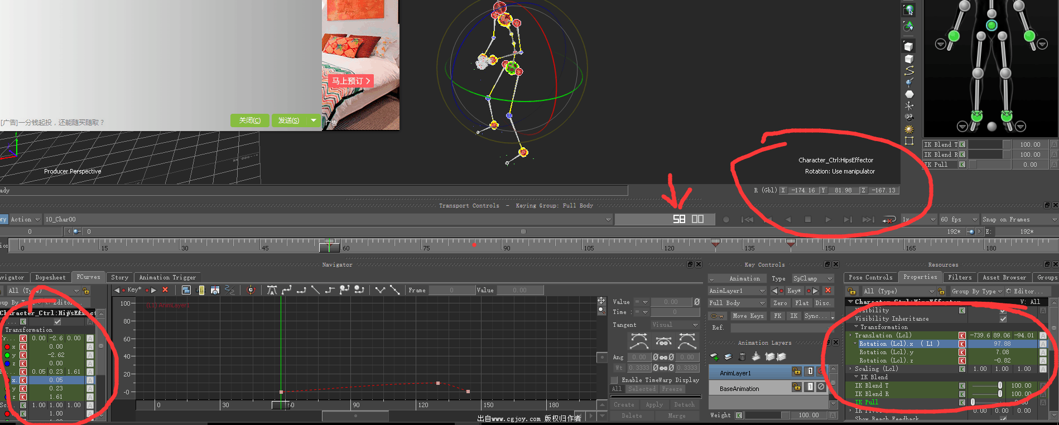Screen dimensions: 1059x425
Task: Delete key with red X in FCurves toolbar
Action: click(165, 290)
